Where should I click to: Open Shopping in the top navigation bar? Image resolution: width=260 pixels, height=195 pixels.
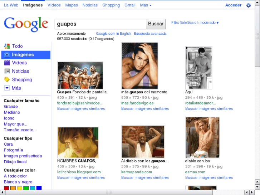coord(111,5)
